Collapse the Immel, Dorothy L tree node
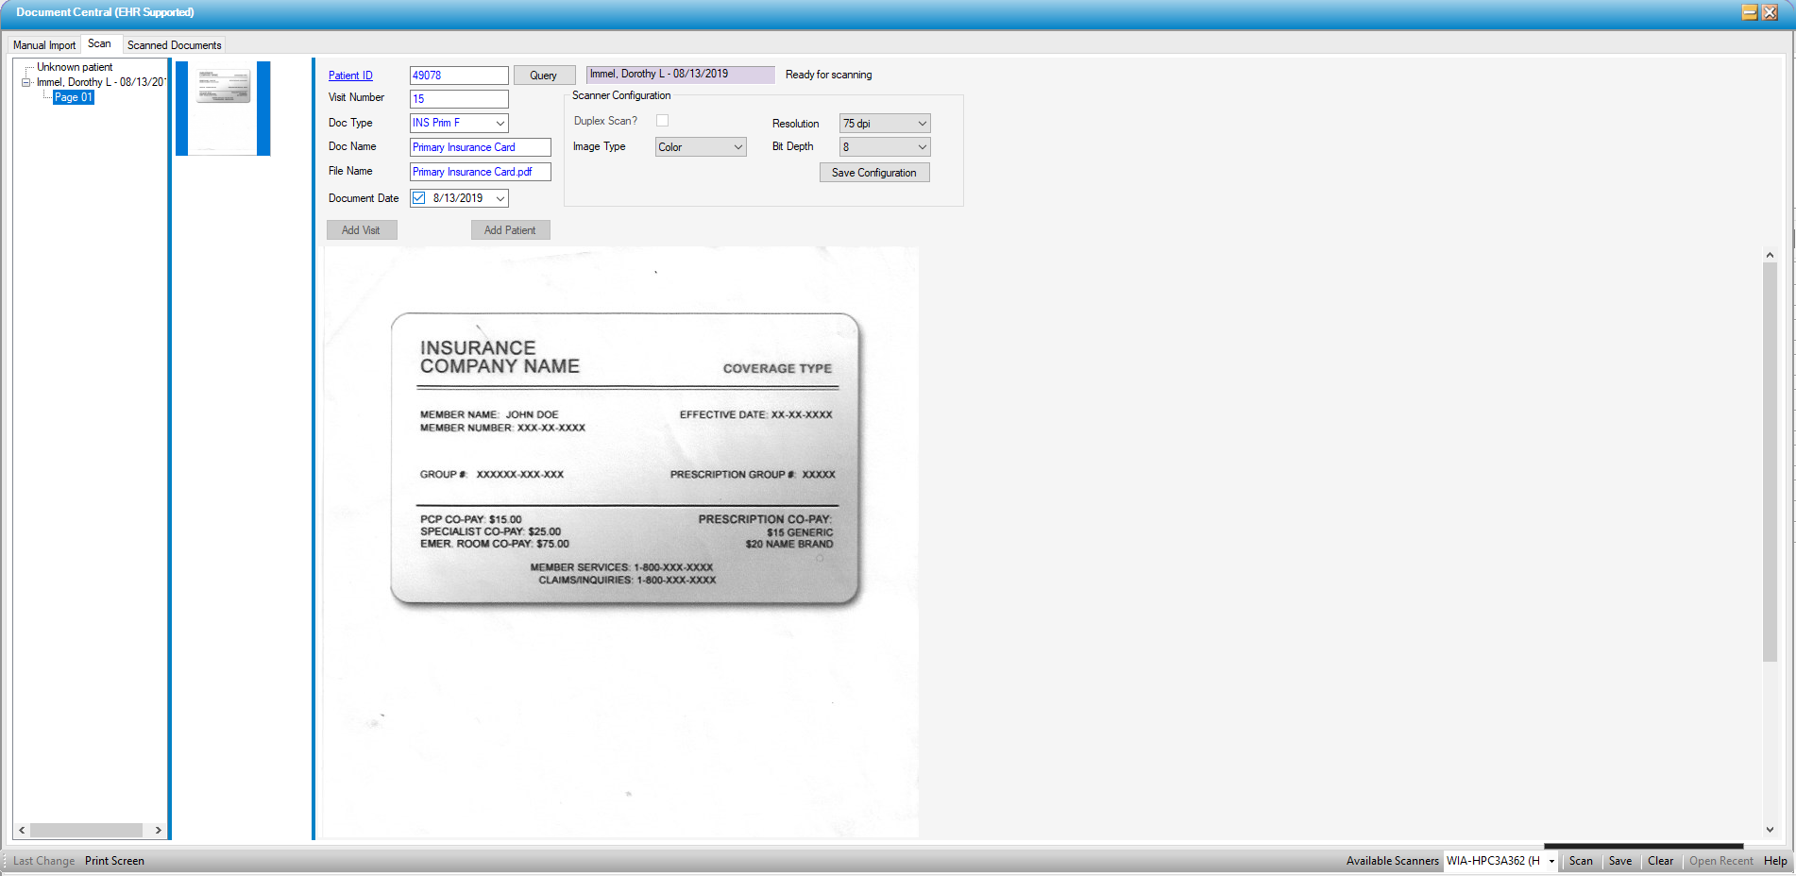This screenshot has width=1796, height=876. (26, 83)
